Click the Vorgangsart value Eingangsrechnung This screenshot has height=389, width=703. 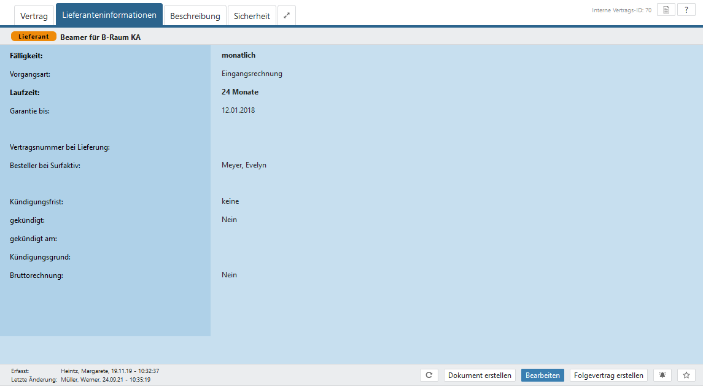click(252, 74)
